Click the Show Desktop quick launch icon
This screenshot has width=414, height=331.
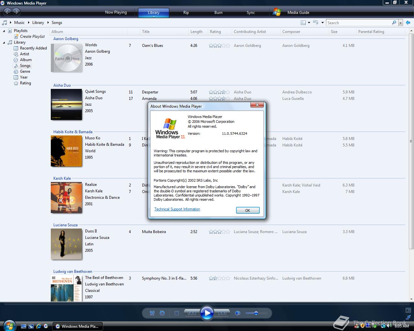tap(23, 326)
